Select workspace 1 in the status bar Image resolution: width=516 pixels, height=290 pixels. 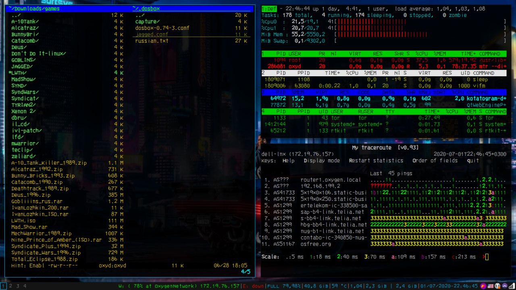click(3, 286)
